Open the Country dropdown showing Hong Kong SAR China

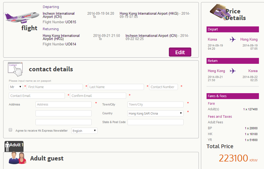(155, 113)
